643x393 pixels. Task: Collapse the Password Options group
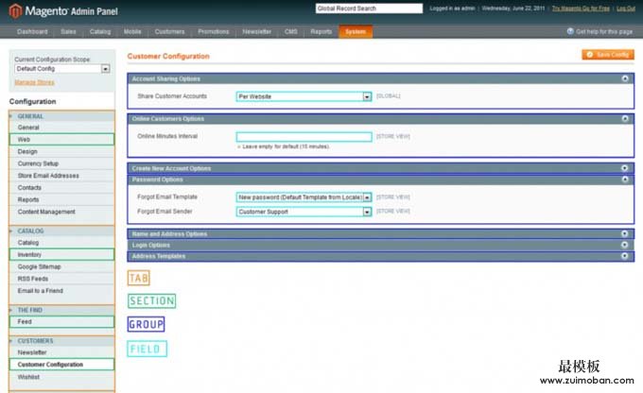tap(624, 179)
